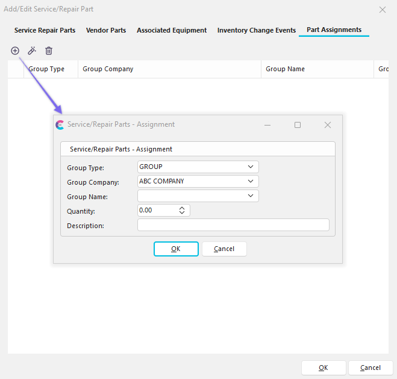Adjust the Quantity spinner arrows

point(182,211)
